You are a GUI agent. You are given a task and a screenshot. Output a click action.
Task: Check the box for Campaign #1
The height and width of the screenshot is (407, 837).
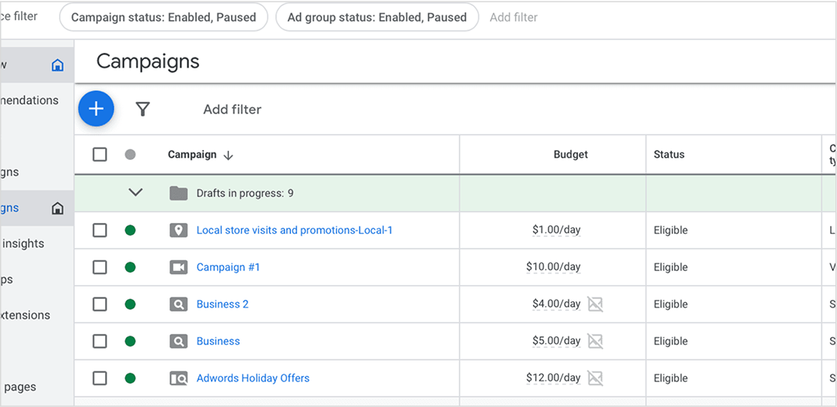pos(100,267)
